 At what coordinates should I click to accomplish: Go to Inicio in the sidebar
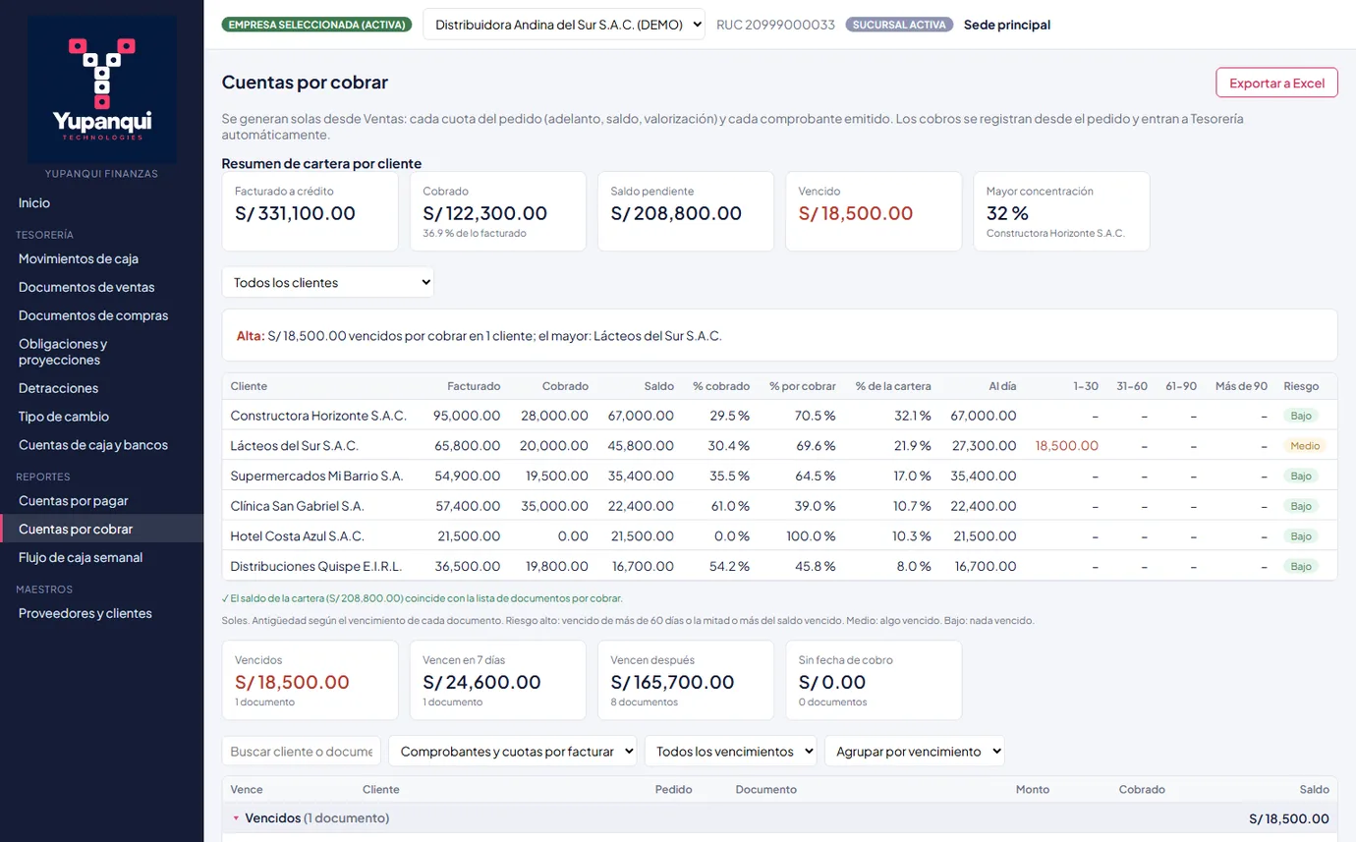34,202
